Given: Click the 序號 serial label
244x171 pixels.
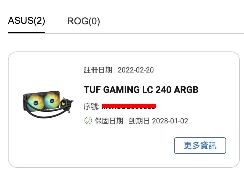Looking at the screenshot, I should pos(91,107).
